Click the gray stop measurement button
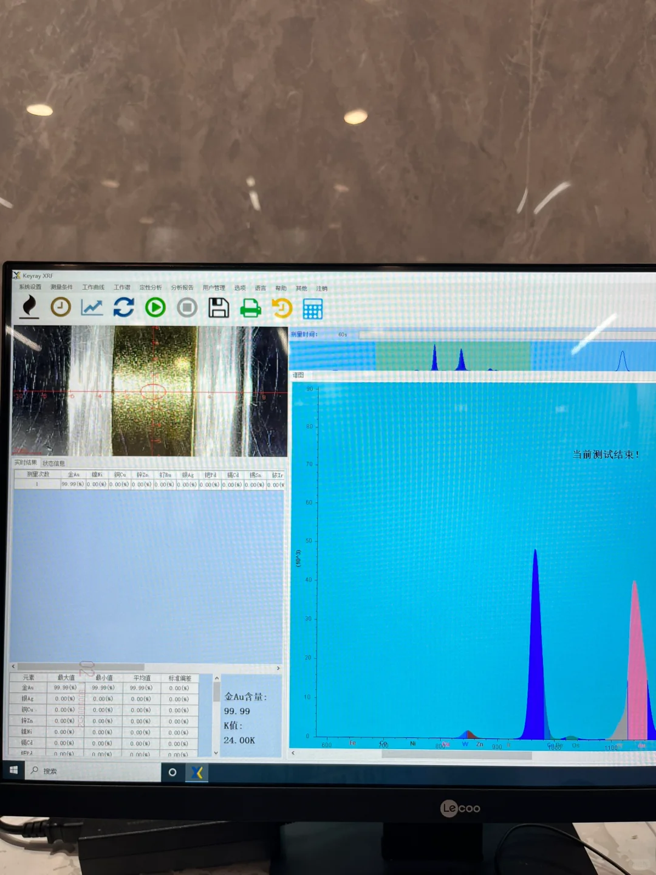Viewport: 656px width, 875px height. [187, 308]
